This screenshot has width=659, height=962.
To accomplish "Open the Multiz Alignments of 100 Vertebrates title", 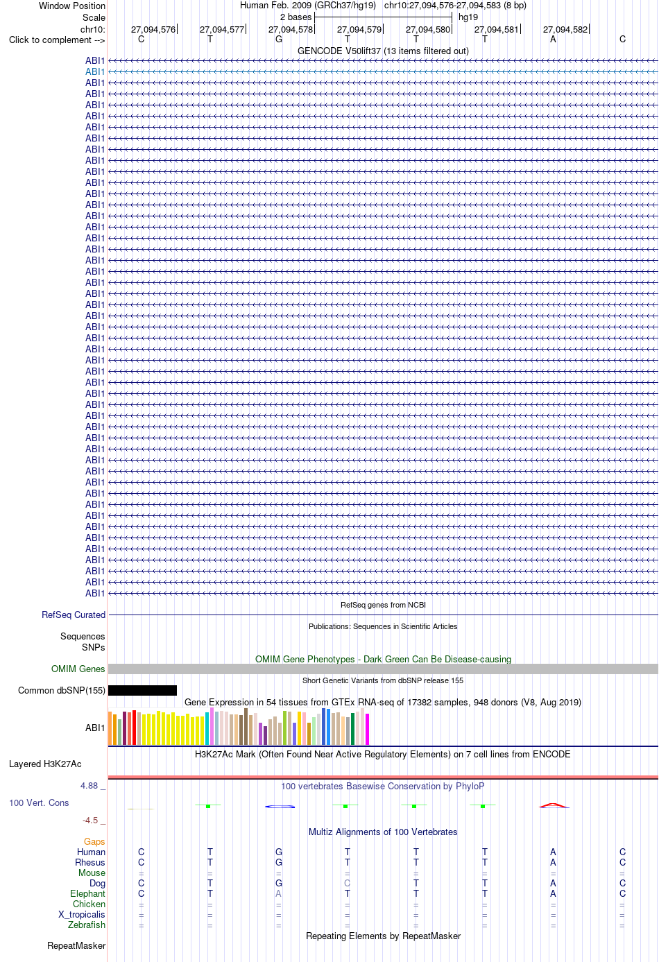I will (x=383, y=832).
